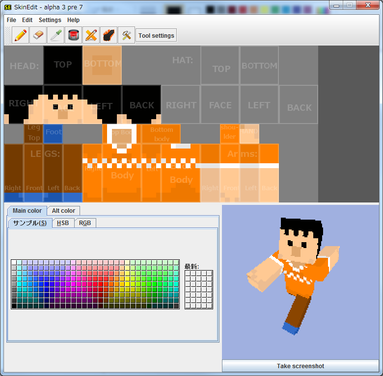Open the Help menu

point(73,20)
